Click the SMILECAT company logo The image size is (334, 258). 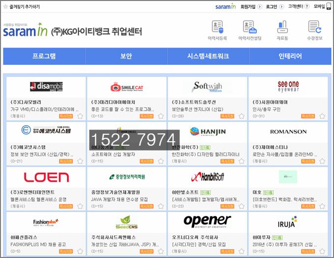[x=127, y=87]
